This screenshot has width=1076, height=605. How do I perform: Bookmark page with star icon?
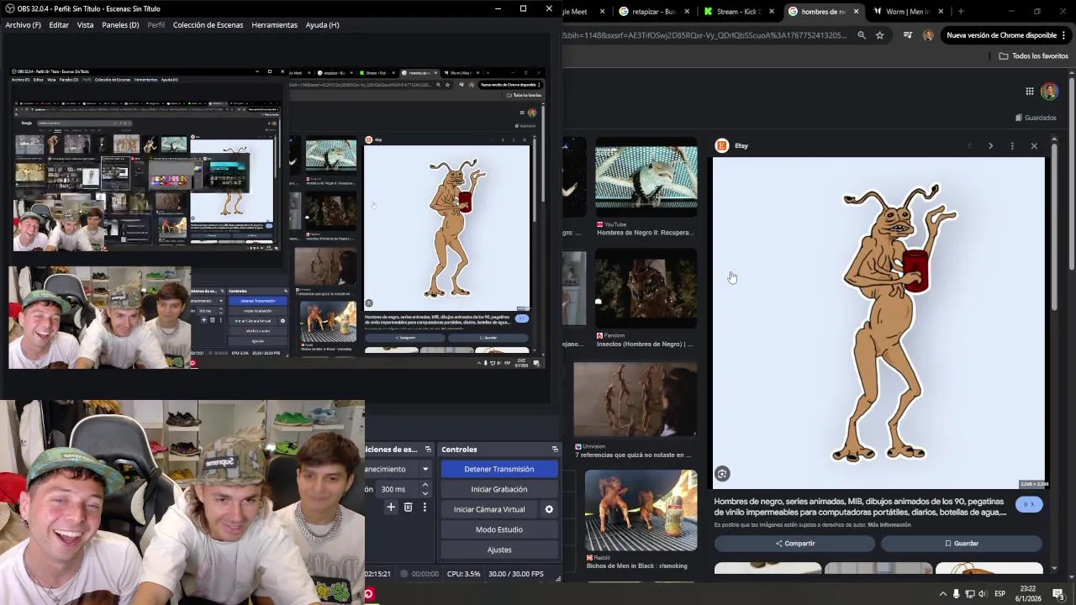[x=880, y=35]
